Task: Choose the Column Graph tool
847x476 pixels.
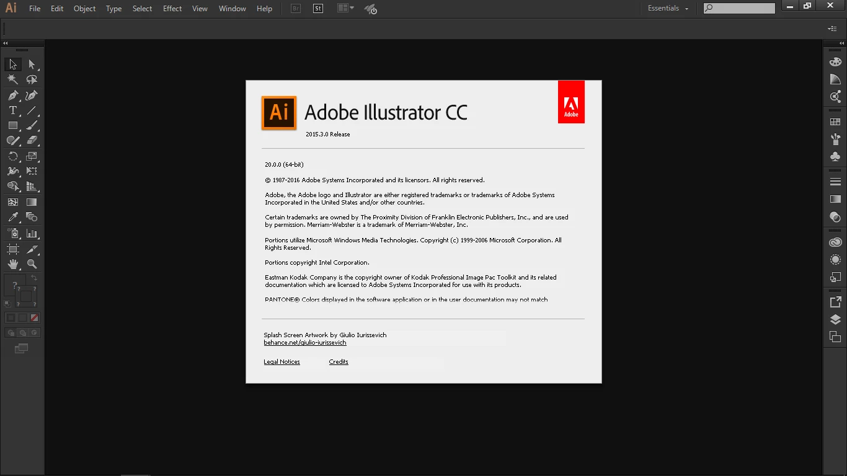Action: [32, 234]
